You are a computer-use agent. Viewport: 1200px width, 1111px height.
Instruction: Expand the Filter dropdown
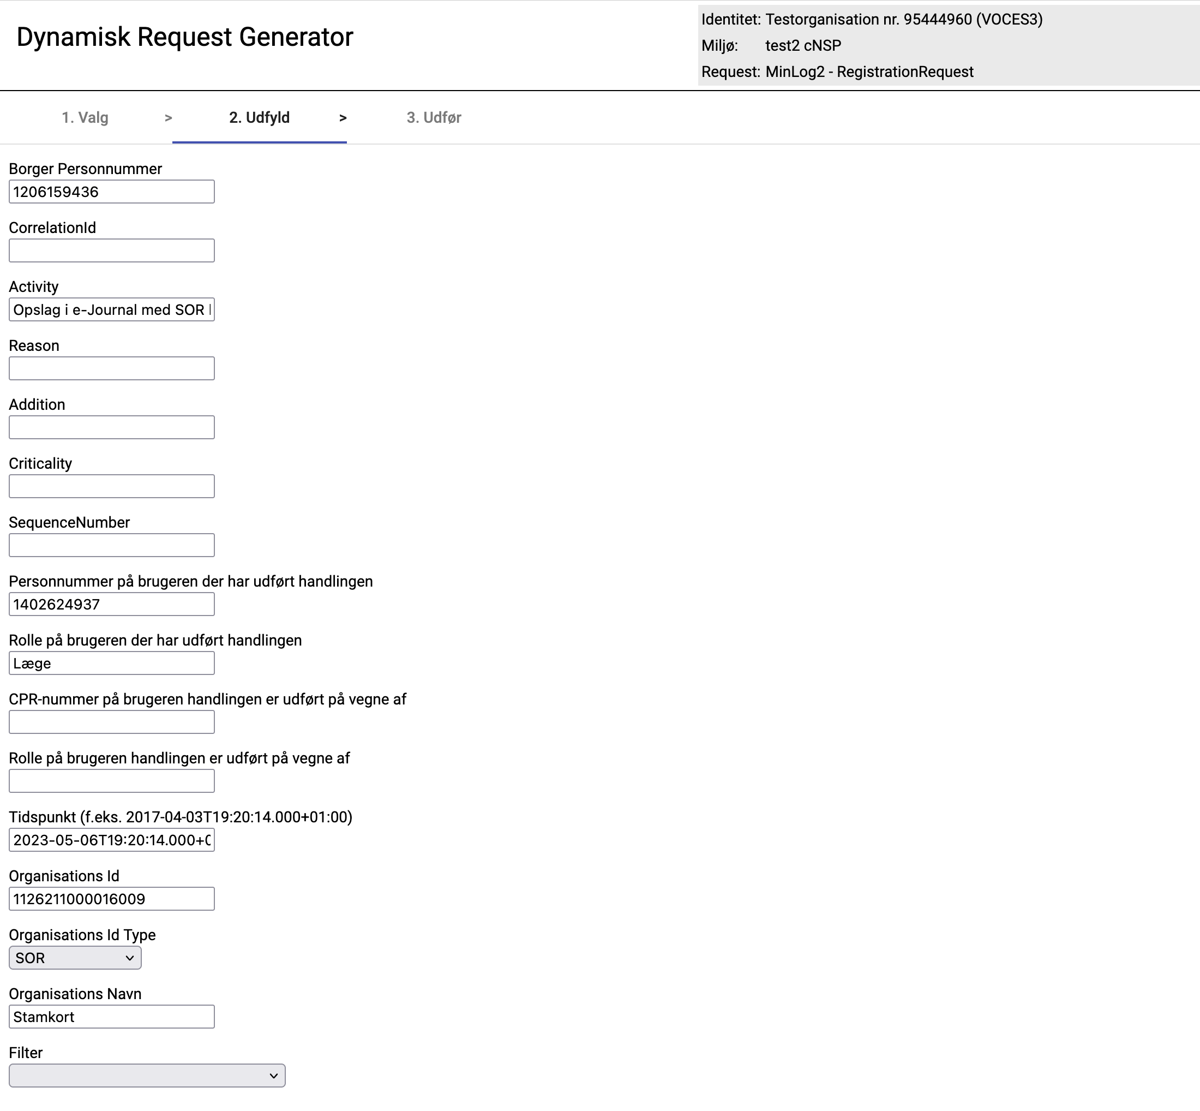click(147, 1076)
